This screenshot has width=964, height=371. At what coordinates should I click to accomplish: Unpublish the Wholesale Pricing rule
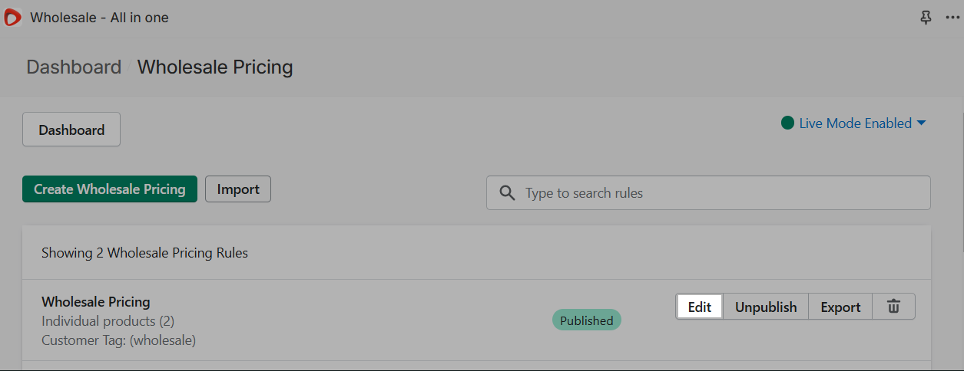click(x=766, y=307)
